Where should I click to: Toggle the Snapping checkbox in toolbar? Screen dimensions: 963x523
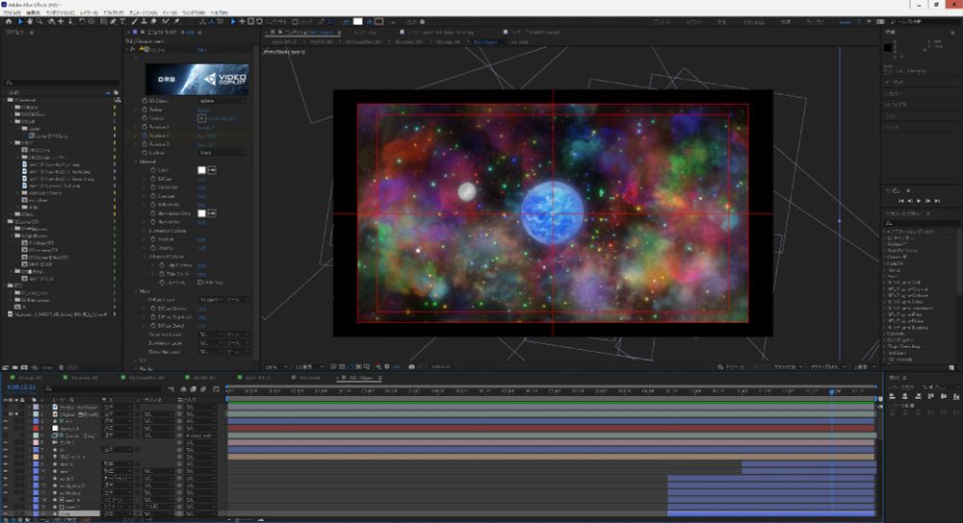(296, 21)
